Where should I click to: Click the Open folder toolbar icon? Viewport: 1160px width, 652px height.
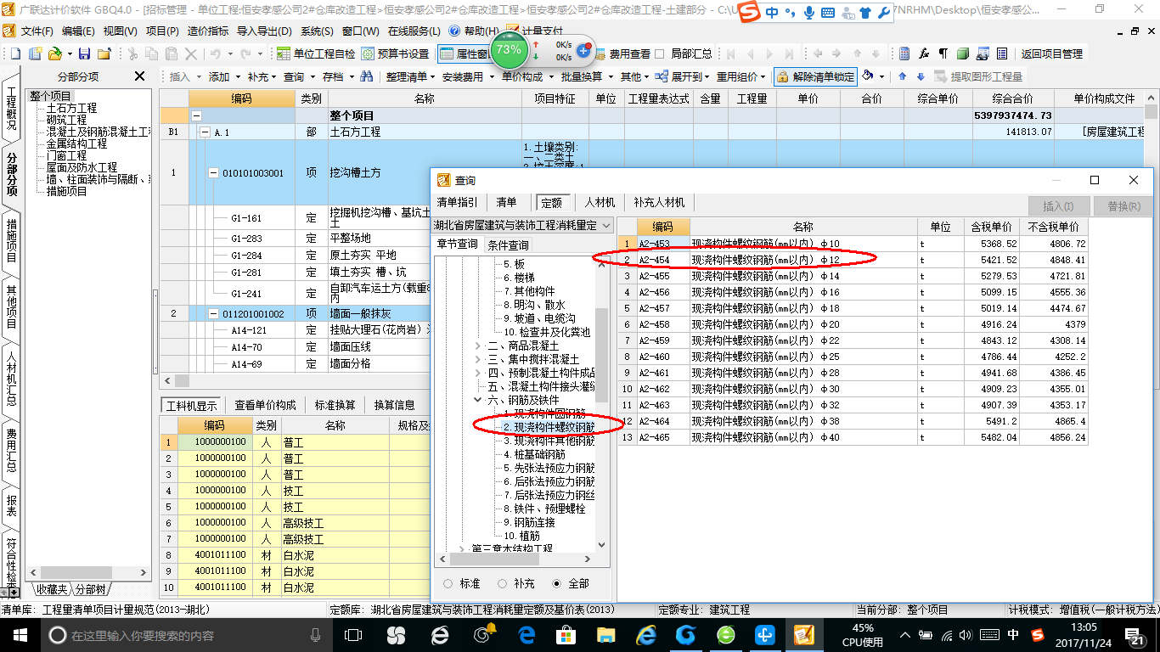pyautogui.click(x=54, y=53)
